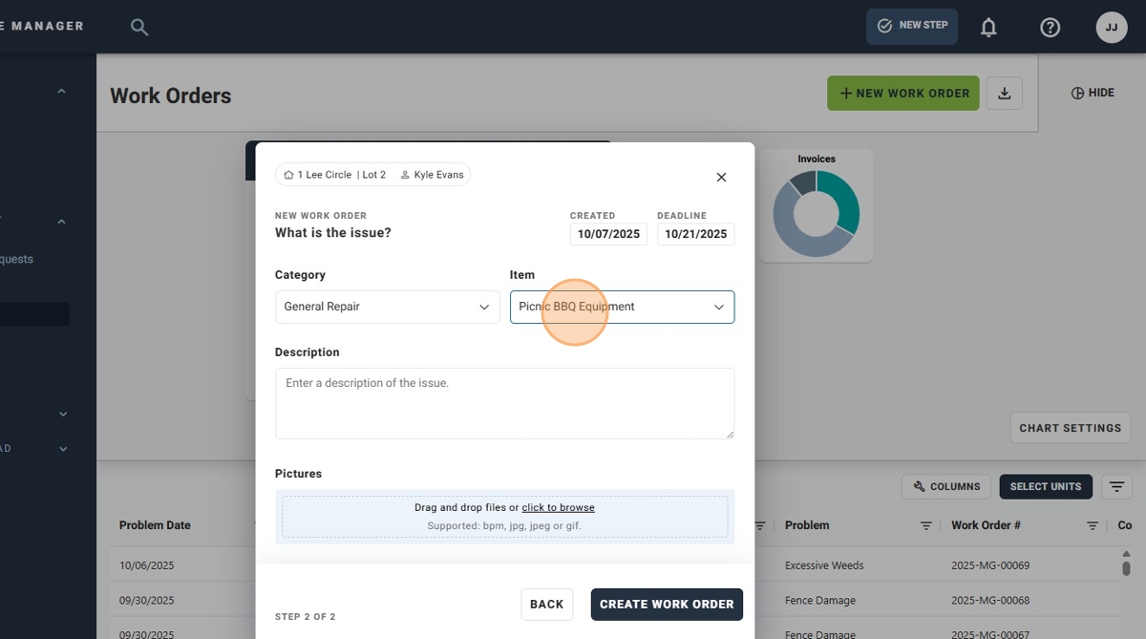
Task: Click the Invoices donut chart
Action: pos(816,216)
